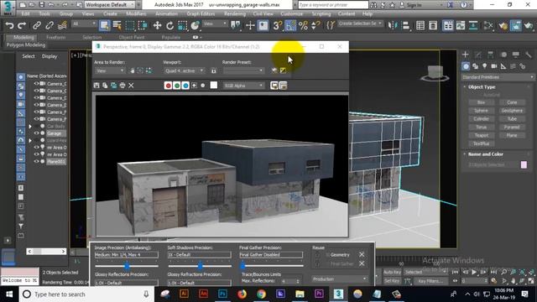Toggle the alpha channel display
Image resolution: width=537 pixels, height=302 pixels.
click(x=194, y=86)
